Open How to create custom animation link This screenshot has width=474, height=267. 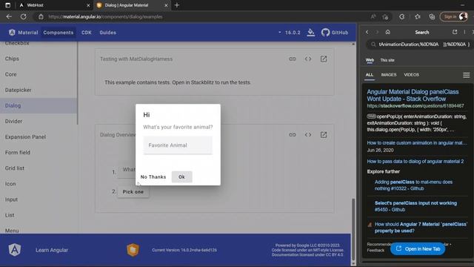pos(417,143)
